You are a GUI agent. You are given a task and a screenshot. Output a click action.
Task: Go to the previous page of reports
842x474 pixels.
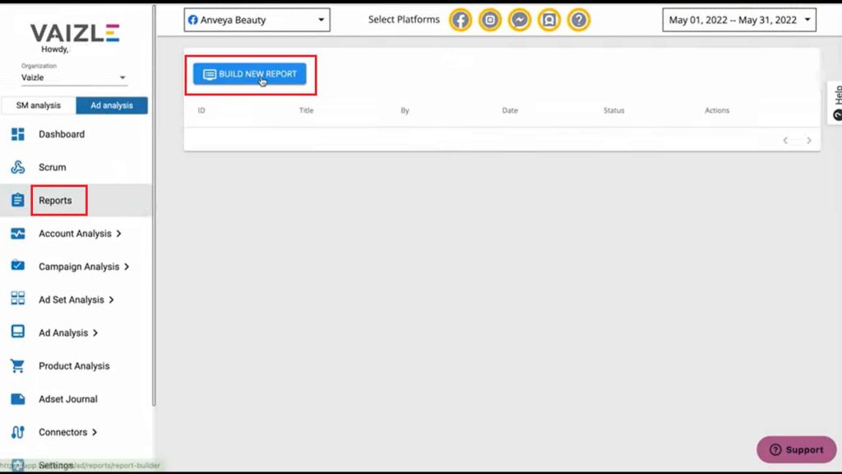pos(785,140)
